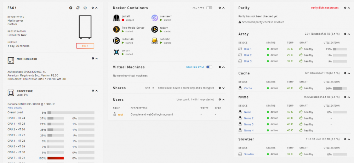The width and height of the screenshot is (354, 163).
Task: Open the Users settings gear
Action: click(220, 100)
